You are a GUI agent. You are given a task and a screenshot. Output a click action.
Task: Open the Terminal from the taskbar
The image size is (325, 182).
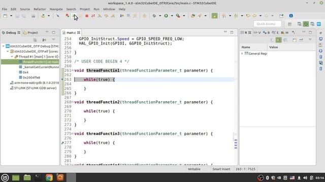click(38, 177)
